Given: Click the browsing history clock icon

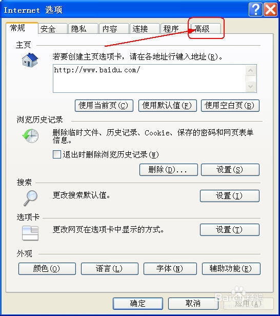Looking at the screenshot, I should pos(30,136).
